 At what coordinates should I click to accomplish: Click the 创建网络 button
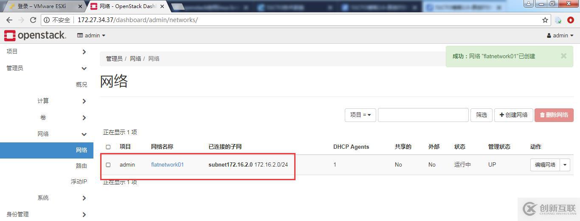coord(513,115)
